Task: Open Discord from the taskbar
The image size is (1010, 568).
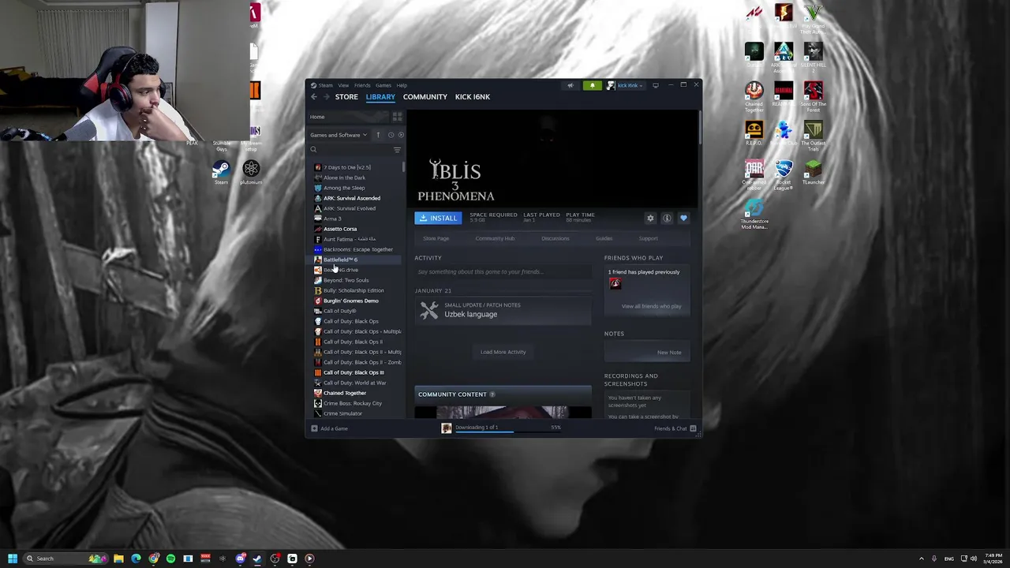Action: coord(241,559)
